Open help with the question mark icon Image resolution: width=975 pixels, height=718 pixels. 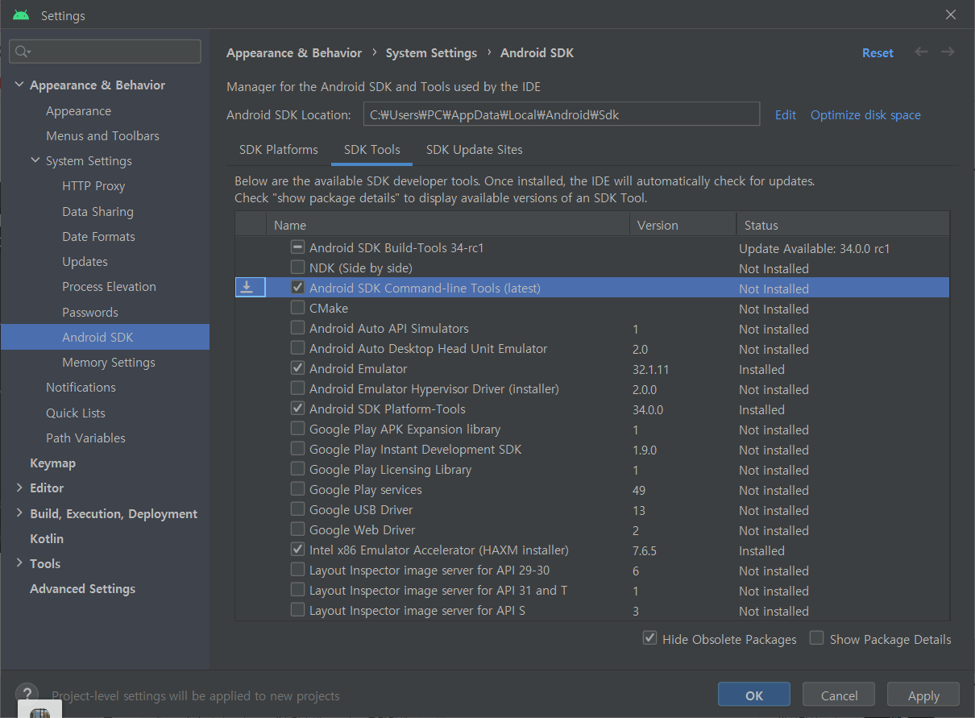tap(27, 695)
